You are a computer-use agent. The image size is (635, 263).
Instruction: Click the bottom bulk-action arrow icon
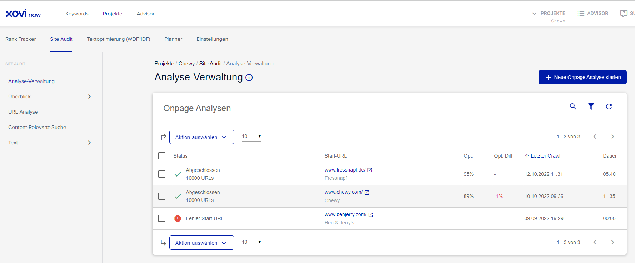[163, 243]
